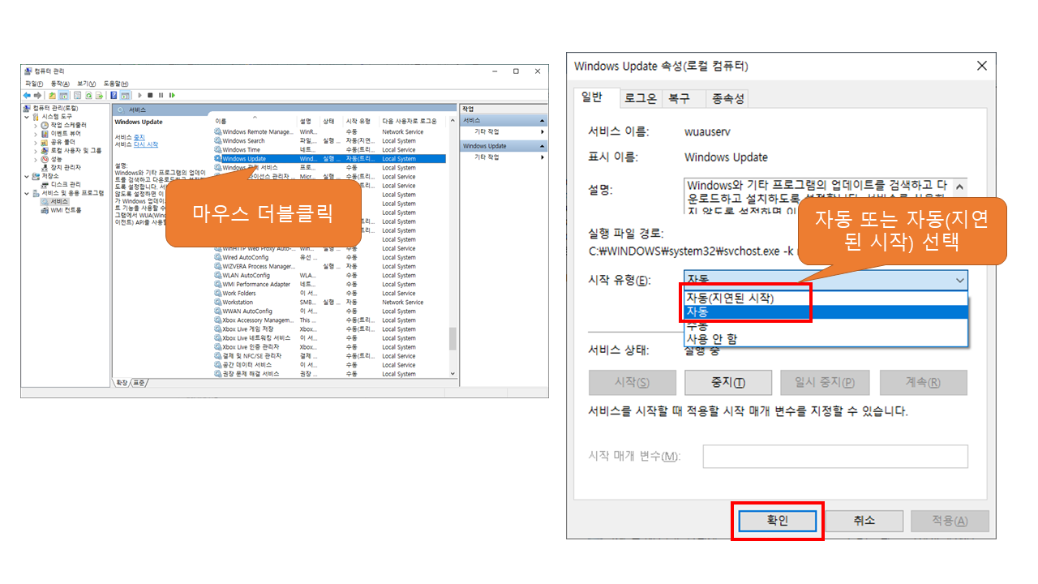The image size is (1038, 584).
Task: Select Windows Update row in services list
Action: [329, 159]
